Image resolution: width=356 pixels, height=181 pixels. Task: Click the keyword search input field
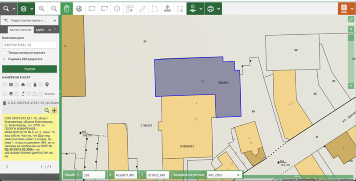30,45
